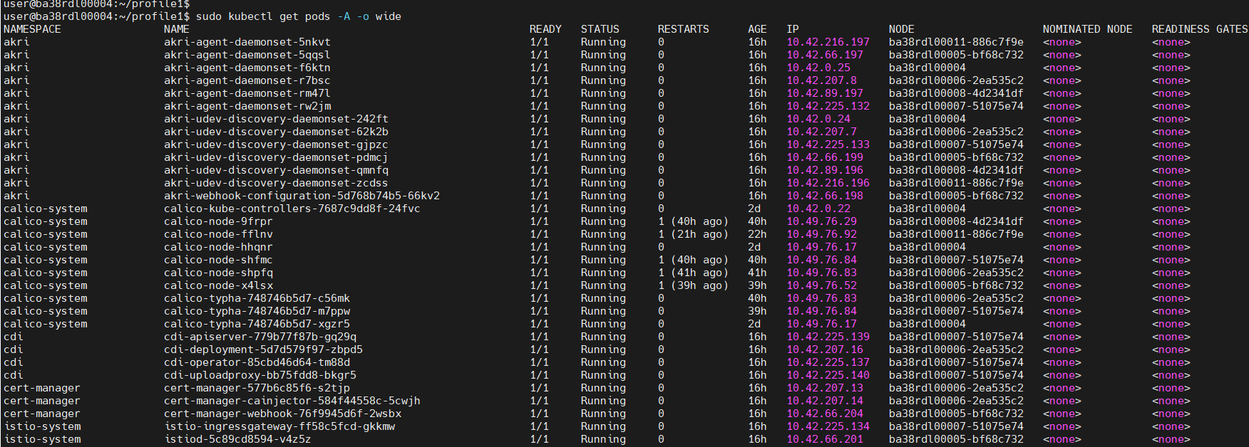Click pod name calico-node-shfmc
The width and height of the screenshot is (1249, 447).
218,260
